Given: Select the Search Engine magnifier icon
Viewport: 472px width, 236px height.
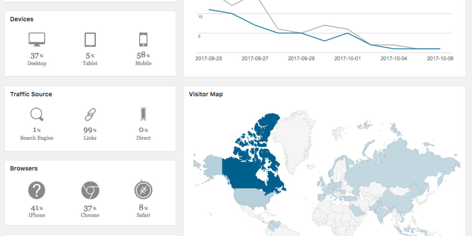Looking at the screenshot, I should coord(37,115).
